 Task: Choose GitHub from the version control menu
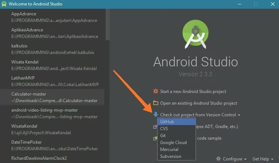click(x=176, y=122)
